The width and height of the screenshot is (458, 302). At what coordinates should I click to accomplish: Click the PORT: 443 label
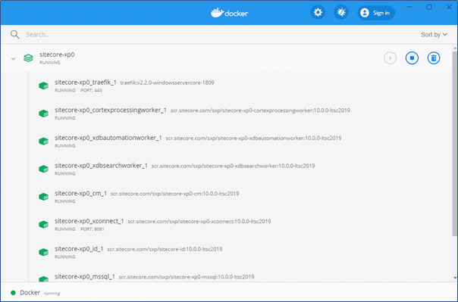(91, 90)
